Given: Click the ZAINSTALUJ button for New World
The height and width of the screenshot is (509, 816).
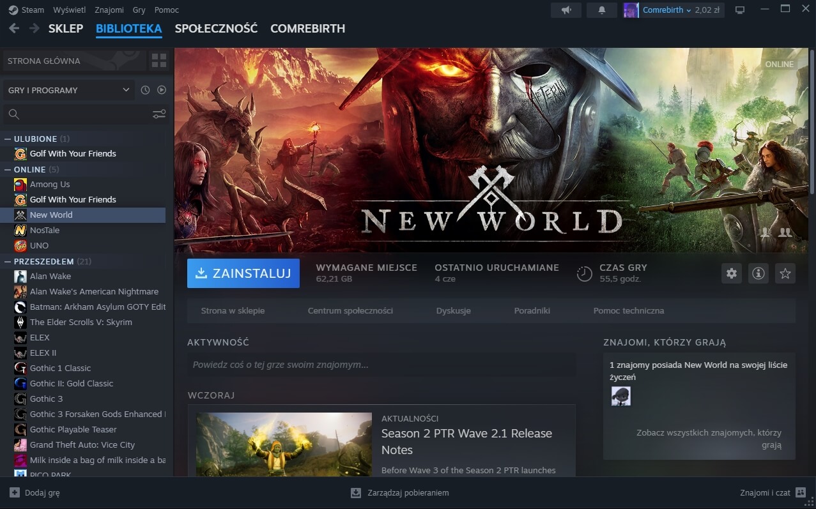Looking at the screenshot, I should pyautogui.click(x=243, y=273).
